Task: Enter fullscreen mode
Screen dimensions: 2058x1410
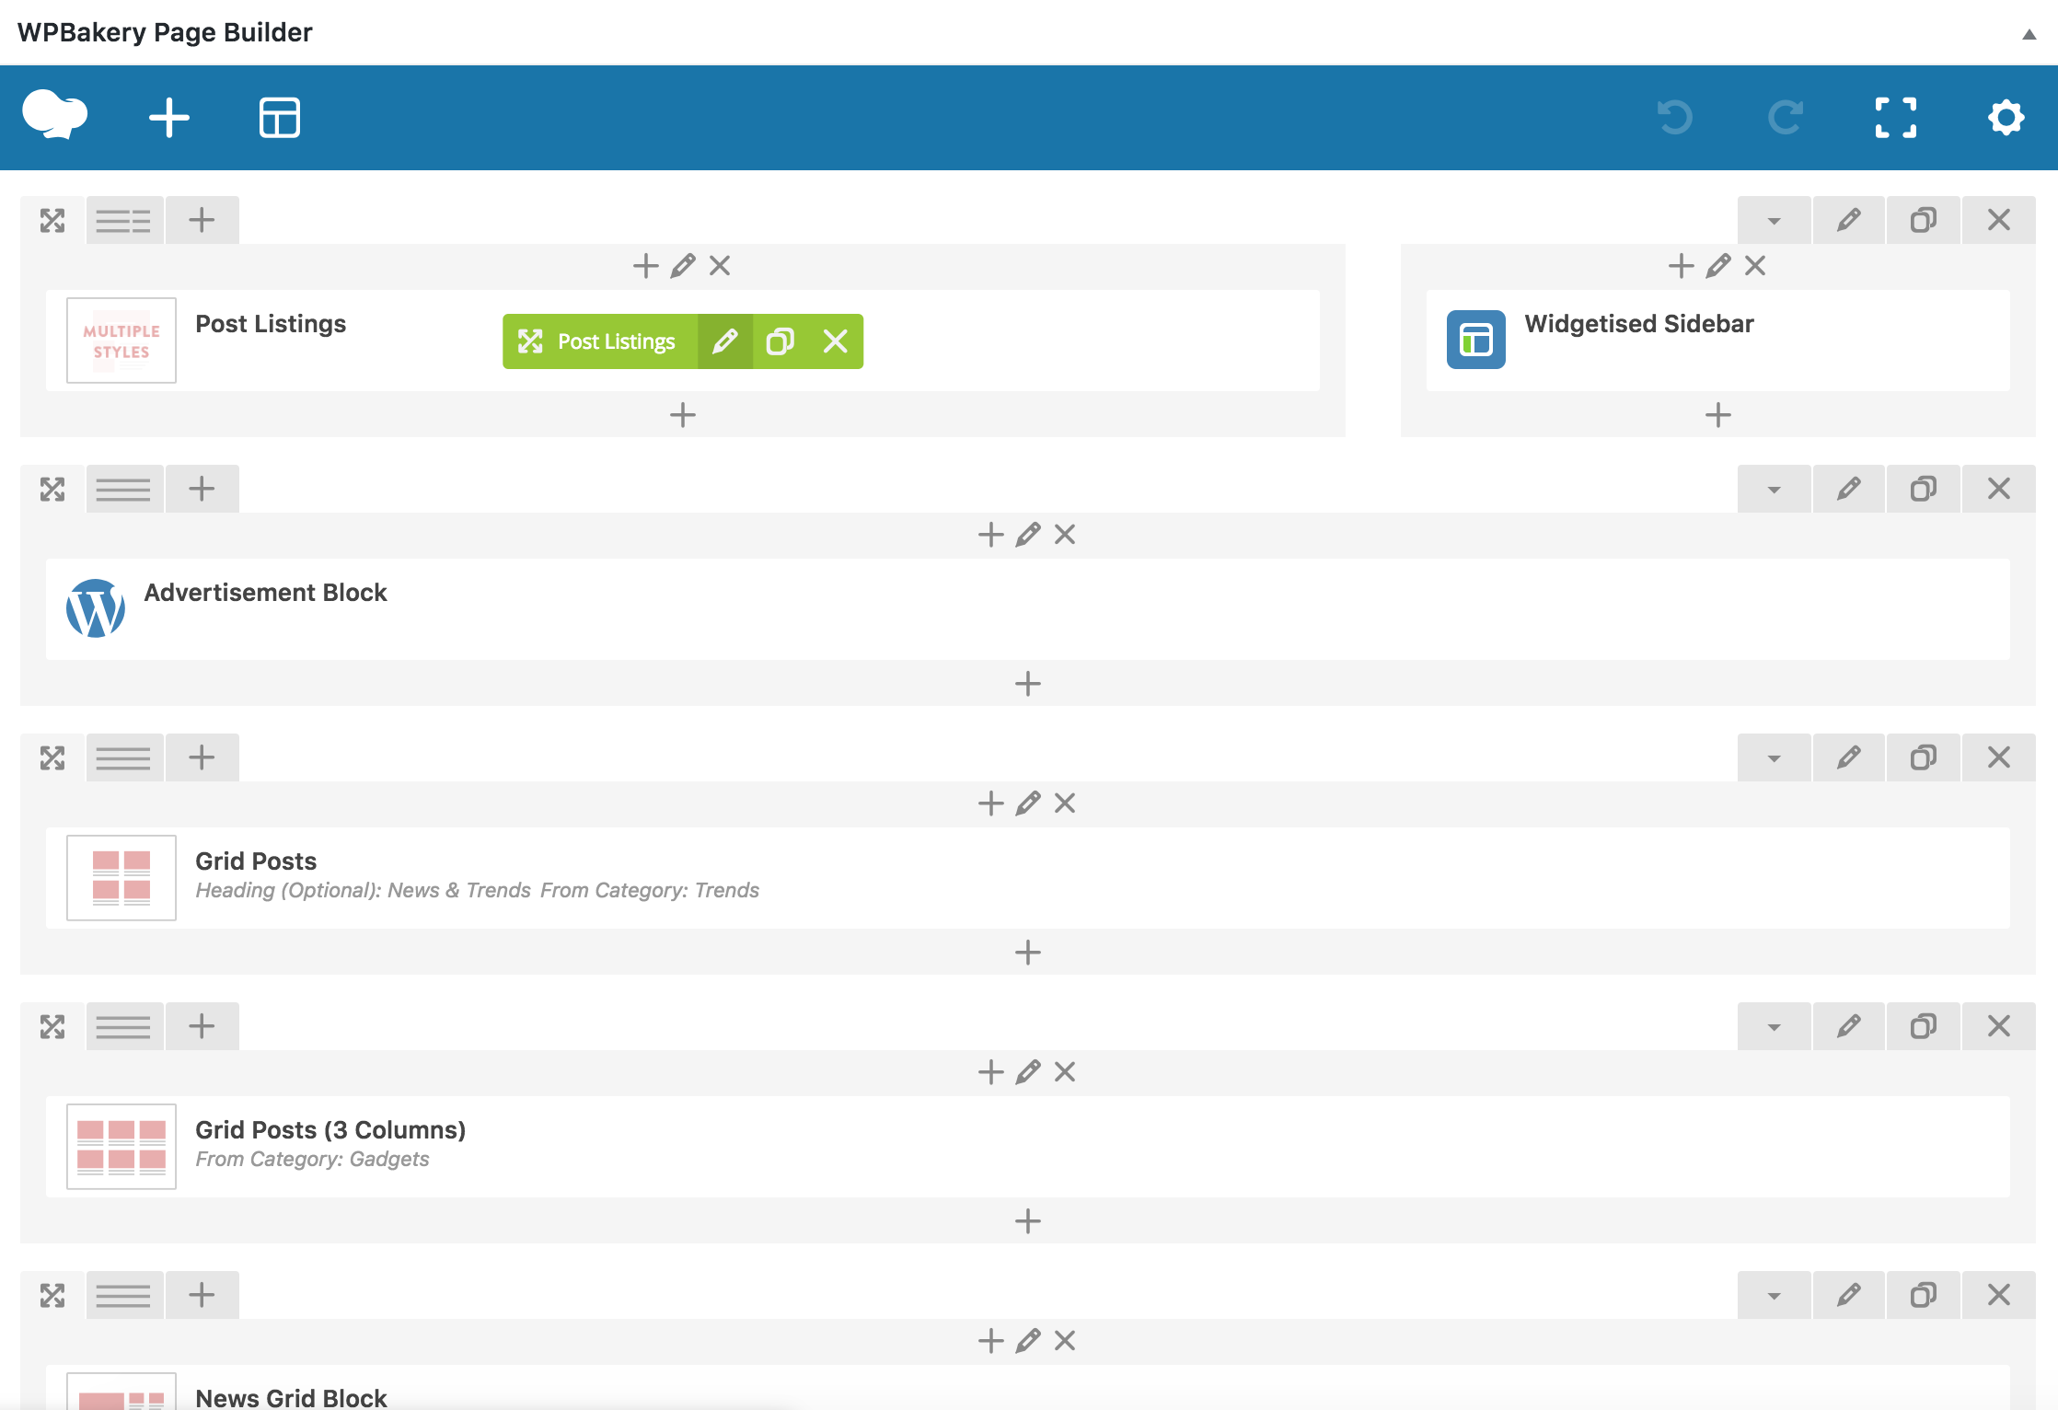Action: point(1896,118)
